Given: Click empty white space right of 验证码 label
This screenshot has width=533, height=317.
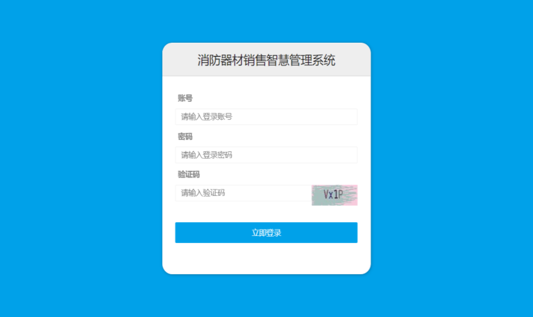Looking at the screenshot, I should tap(279, 175).
